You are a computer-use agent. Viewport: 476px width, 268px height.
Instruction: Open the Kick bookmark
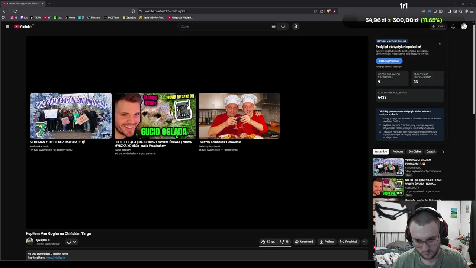(58, 17)
